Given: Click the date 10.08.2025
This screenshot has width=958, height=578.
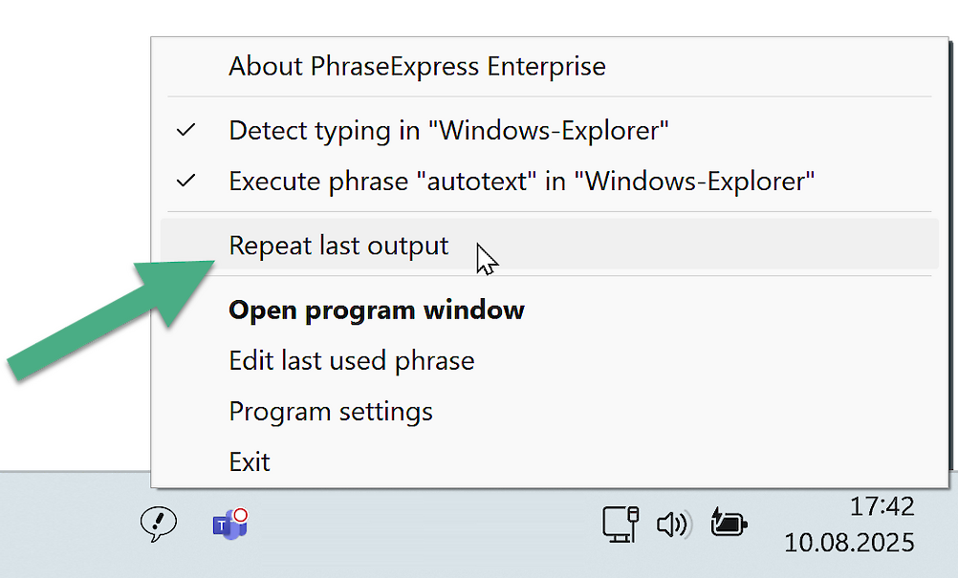Looking at the screenshot, I should pos(849,543).
